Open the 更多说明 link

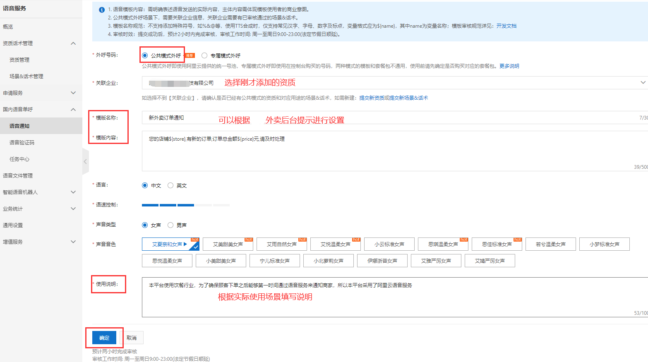[509, 66]
